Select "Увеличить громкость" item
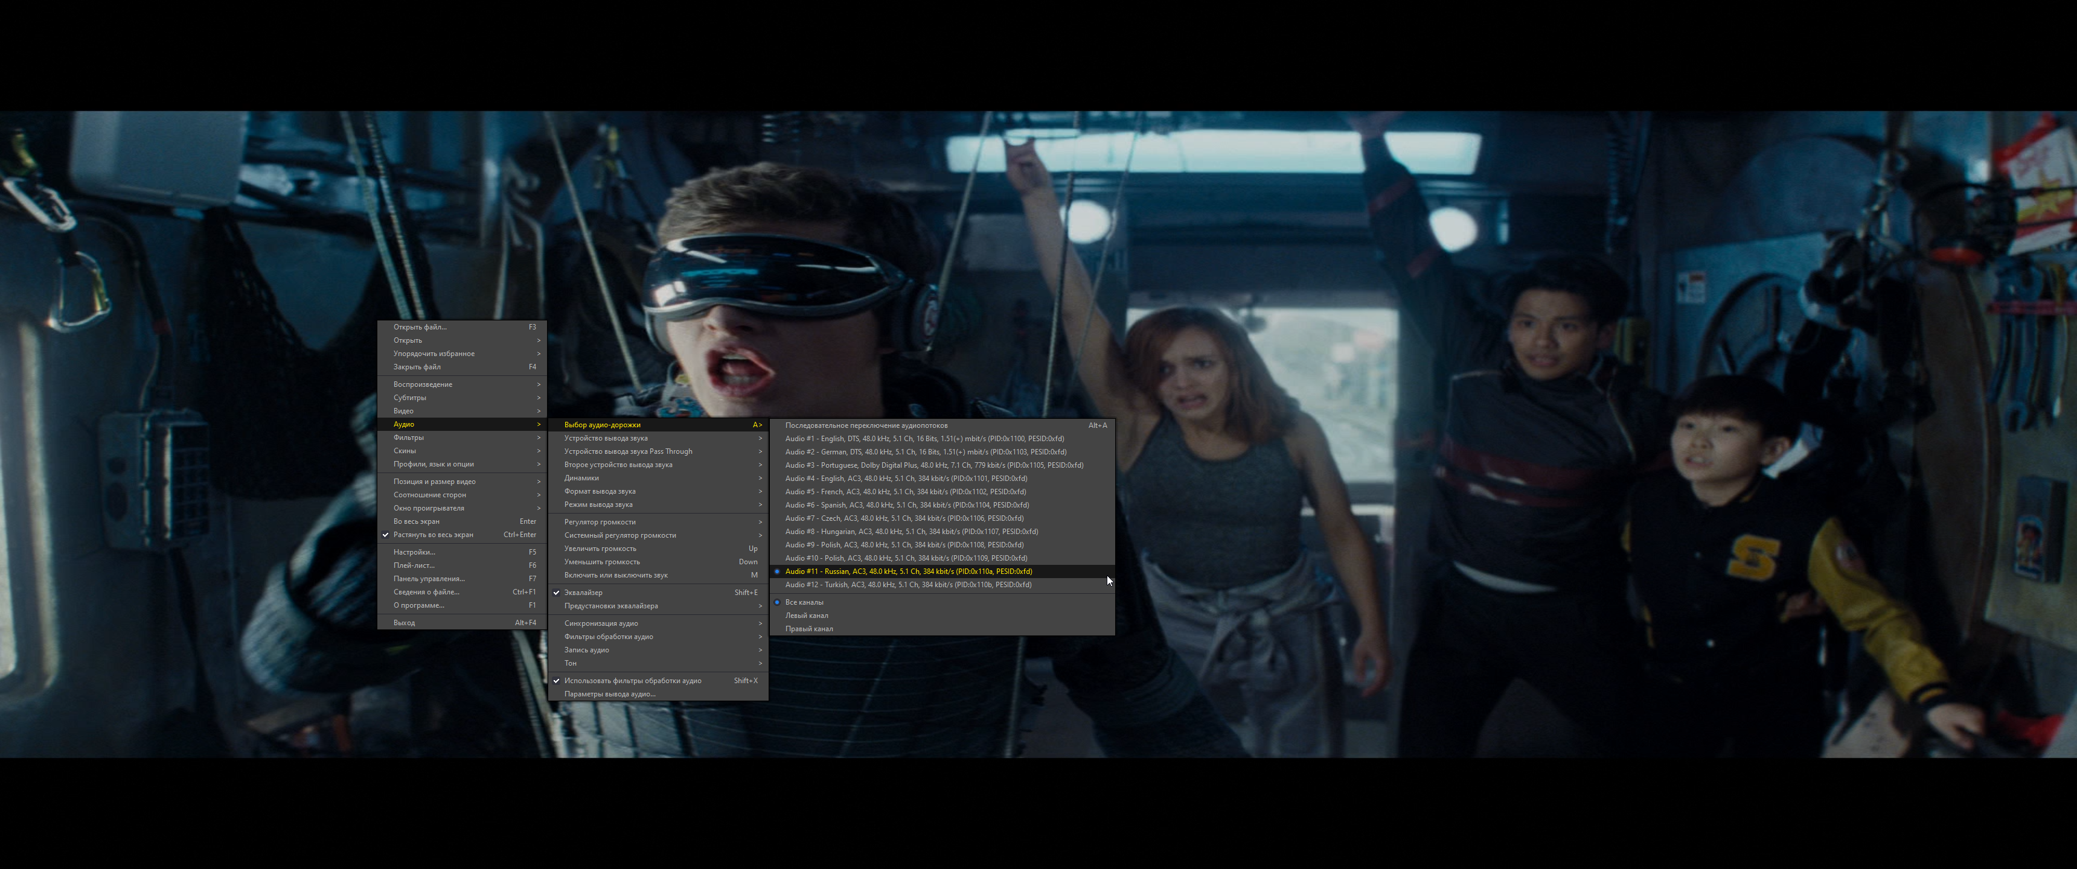 pos(658,549)
